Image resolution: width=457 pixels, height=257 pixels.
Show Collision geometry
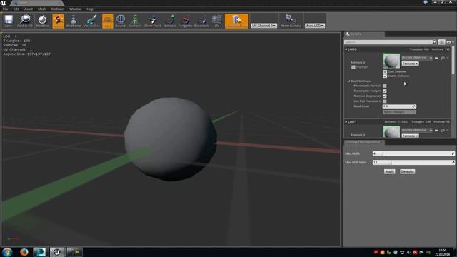pyautogui.click(x=135, y=21)
